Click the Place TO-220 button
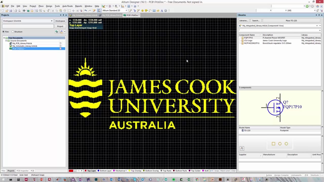The image size is (324, 182). (291, 21)
